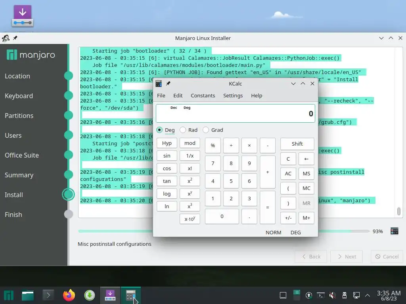Toggle the Shift button in KCalc
This screenshot has width=406, height=304.
[297, 144]
